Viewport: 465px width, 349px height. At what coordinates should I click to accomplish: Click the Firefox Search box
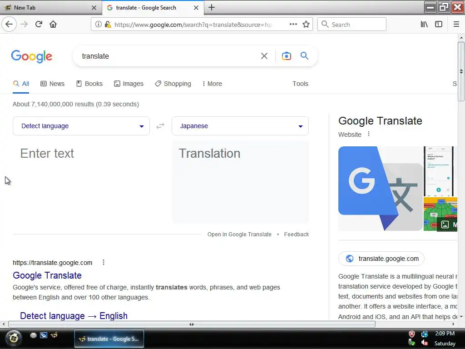pos(352,25)
